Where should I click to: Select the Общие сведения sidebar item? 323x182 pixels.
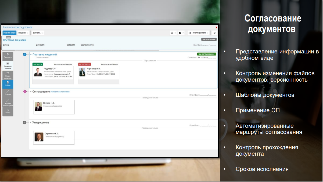(8, 75)
